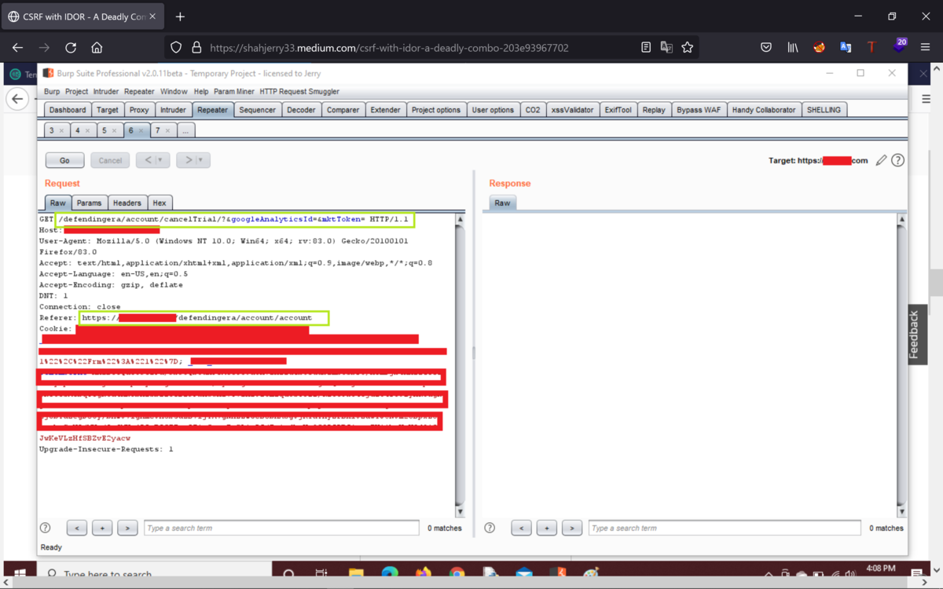The image size is (943, 589).
Task: Open the Help menu in Burp
Action: pyautogui.click(x=201, y=92)
